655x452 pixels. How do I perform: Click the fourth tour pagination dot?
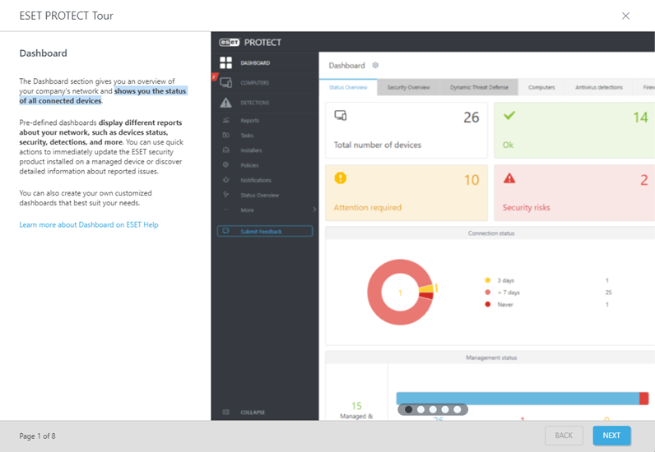tap(445, 409)
